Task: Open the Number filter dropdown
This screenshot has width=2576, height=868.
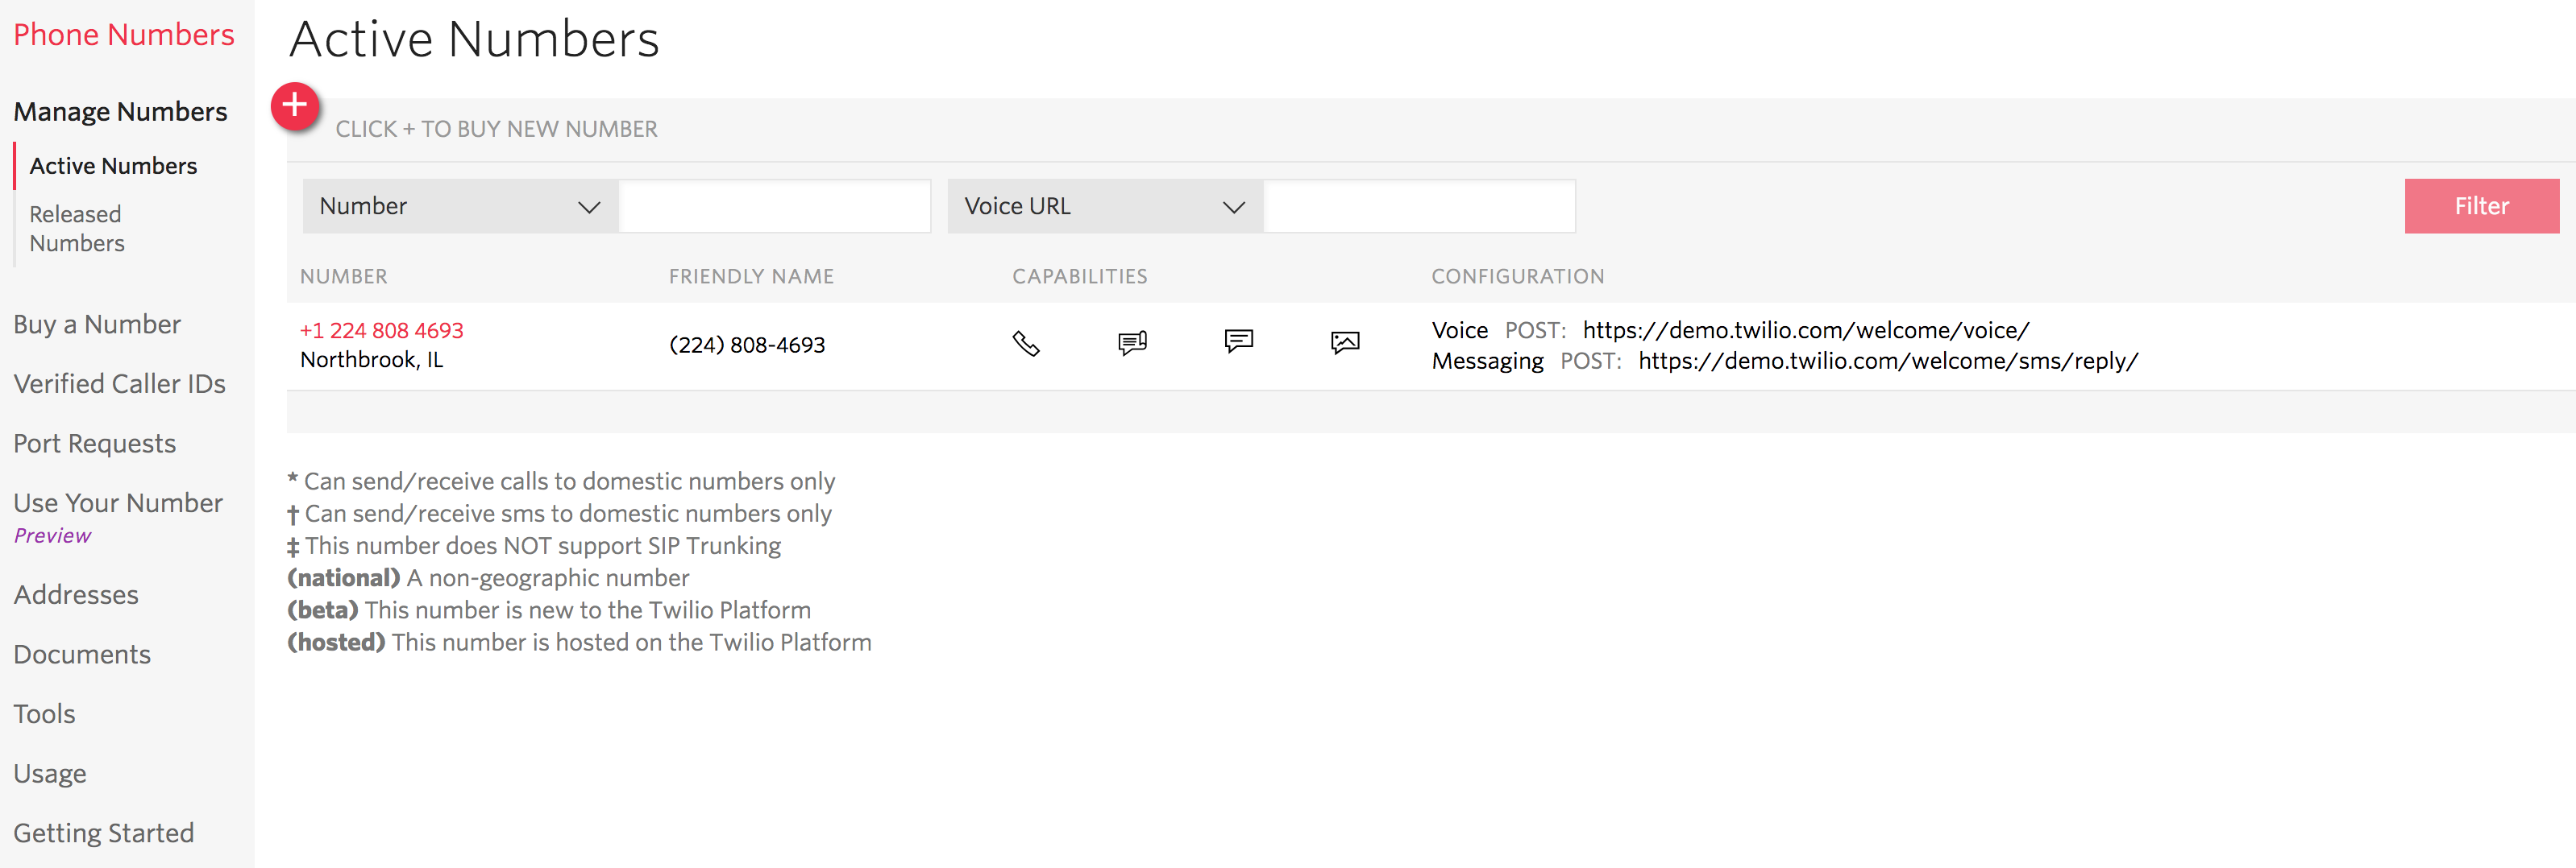Action: (460, 207)
